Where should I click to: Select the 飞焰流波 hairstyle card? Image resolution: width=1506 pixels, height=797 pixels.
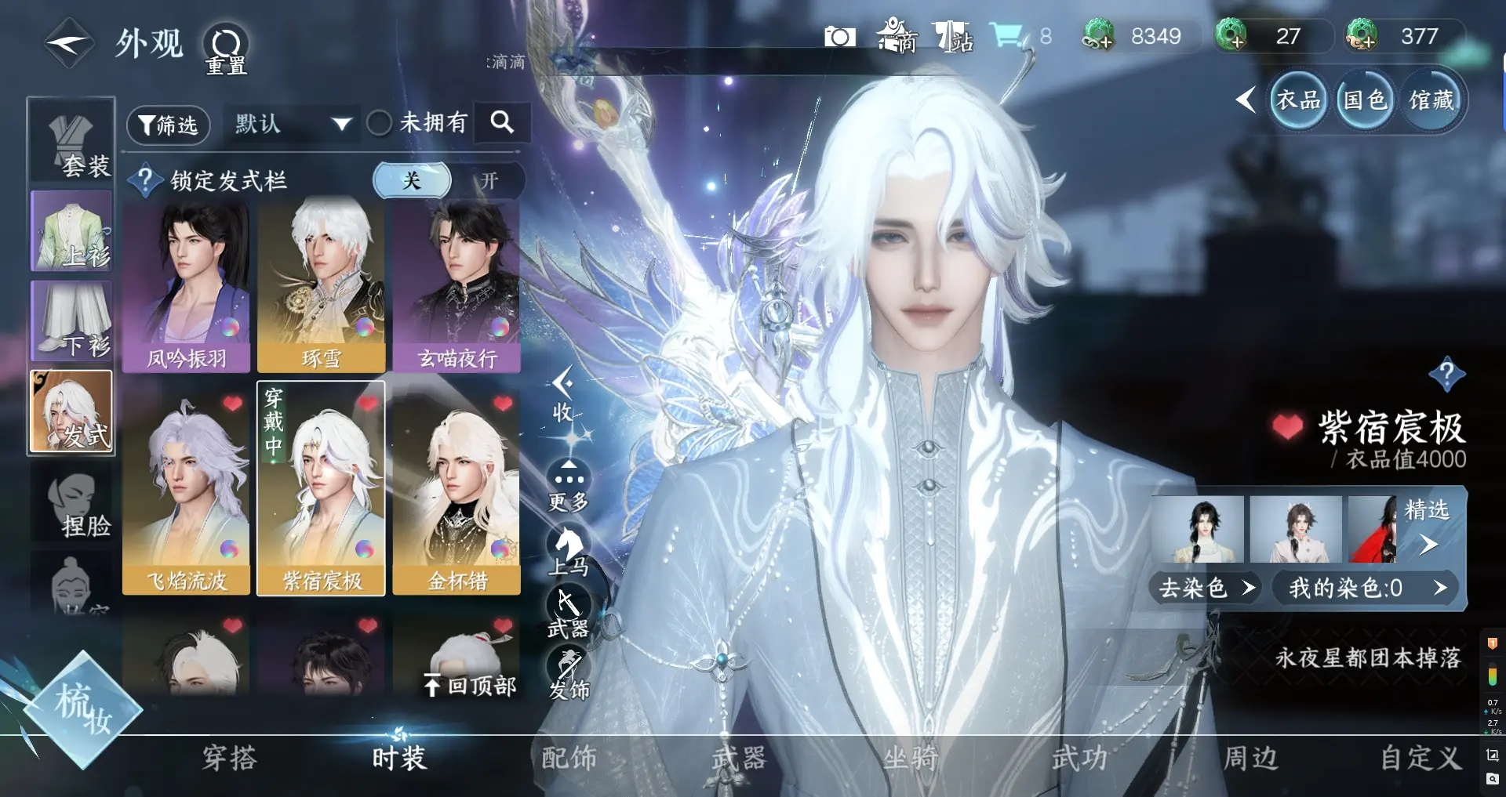(187, 489)
